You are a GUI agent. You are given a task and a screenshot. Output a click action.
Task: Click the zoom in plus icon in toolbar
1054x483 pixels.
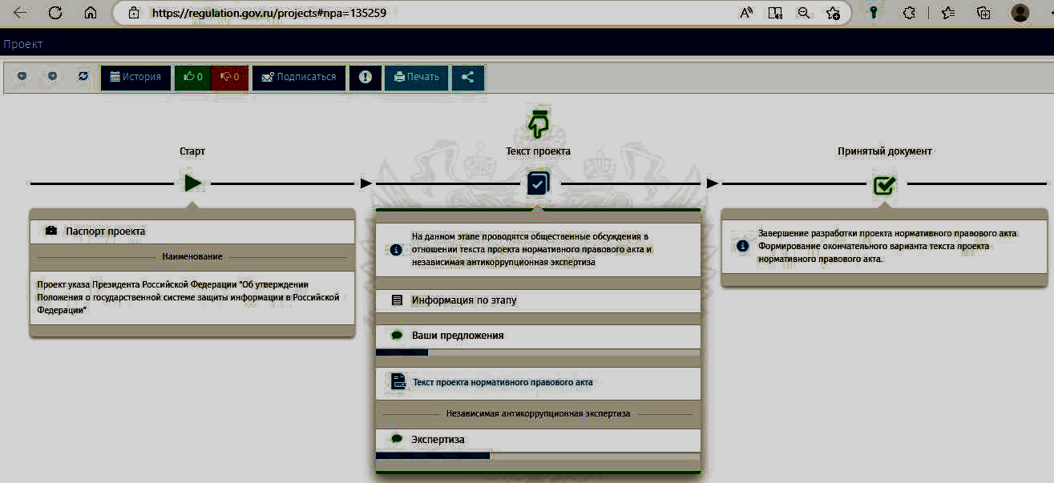[53, 77]
